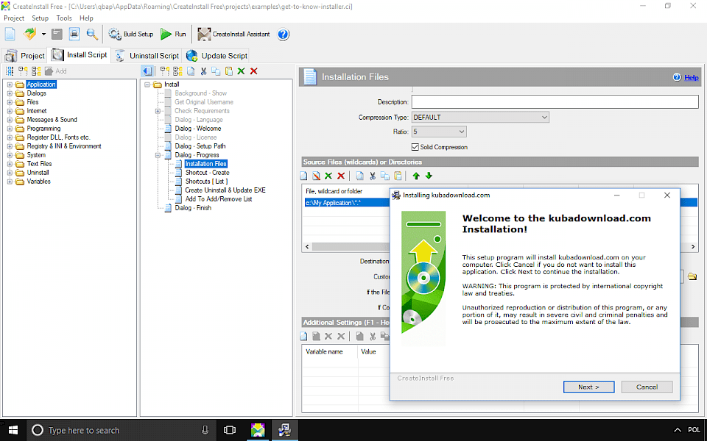707x441 pixels.
Task: Open the Help menu in menu bar
Action: click(x=86, y=18)
